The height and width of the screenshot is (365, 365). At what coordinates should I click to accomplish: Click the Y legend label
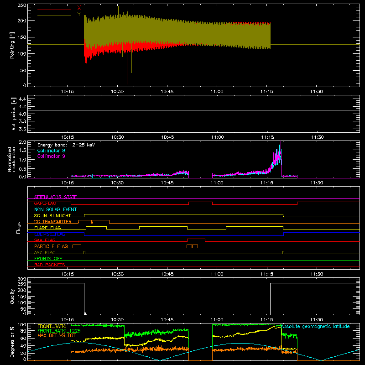[x=79, y=14]
